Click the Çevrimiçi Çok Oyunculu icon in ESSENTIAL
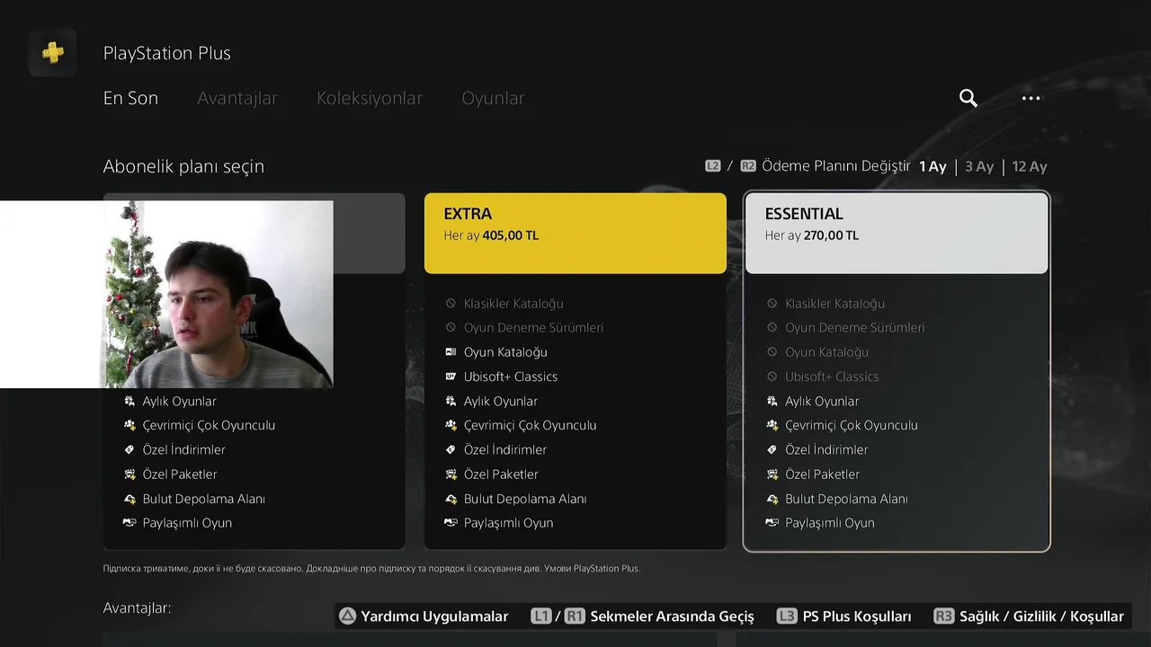 pyautogui.click(x=772, y=425)
